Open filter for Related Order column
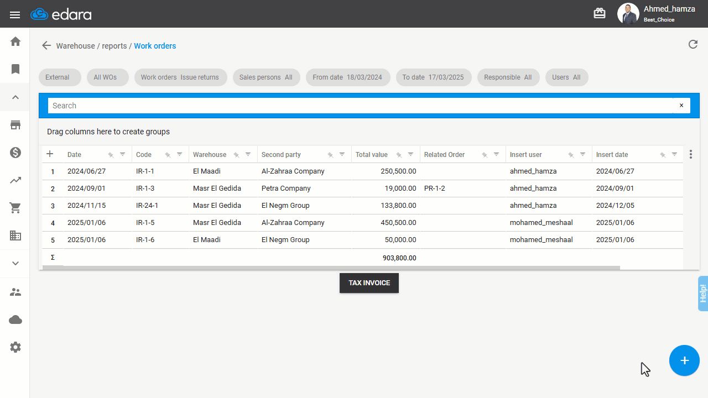 496,154
